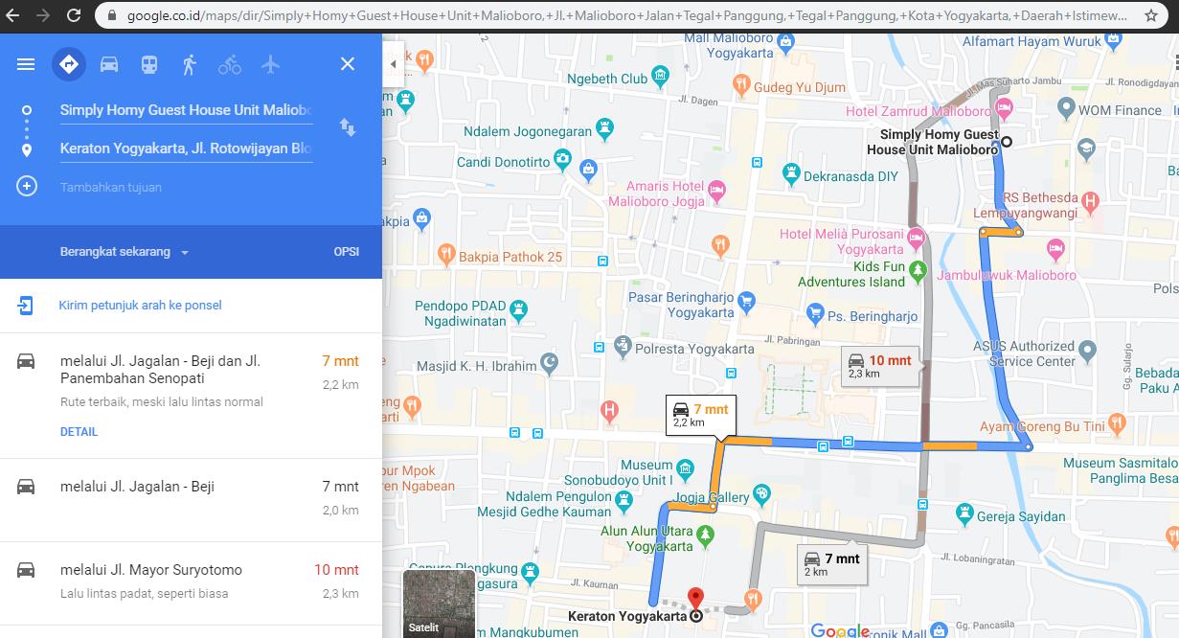Click the Keraton Yogyakarta red destination pin
The width and height of the screenshot is (1179, 638).
pyautogui.click(x=696, y=600)
